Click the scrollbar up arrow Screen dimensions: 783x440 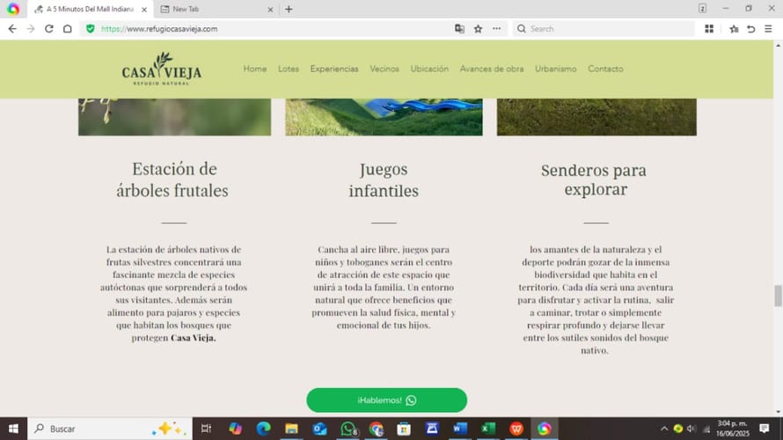(x=778, y=46)
